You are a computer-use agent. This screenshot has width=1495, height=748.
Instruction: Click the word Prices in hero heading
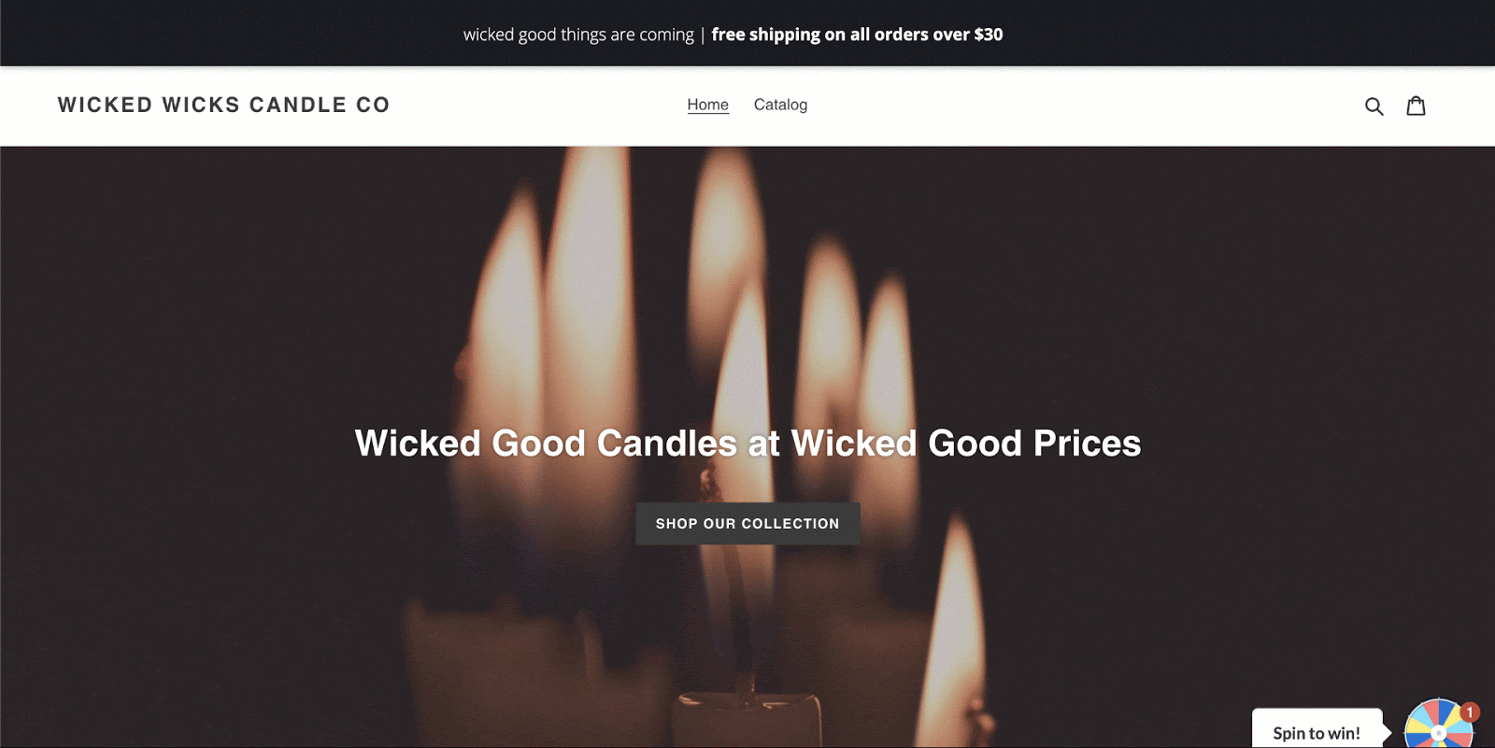point(1088,443)
